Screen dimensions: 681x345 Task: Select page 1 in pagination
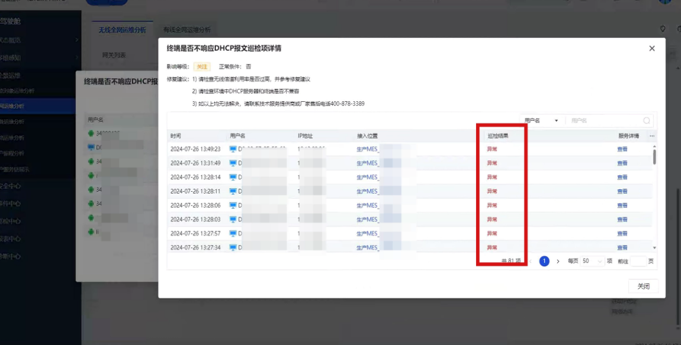tap(544, 262)
